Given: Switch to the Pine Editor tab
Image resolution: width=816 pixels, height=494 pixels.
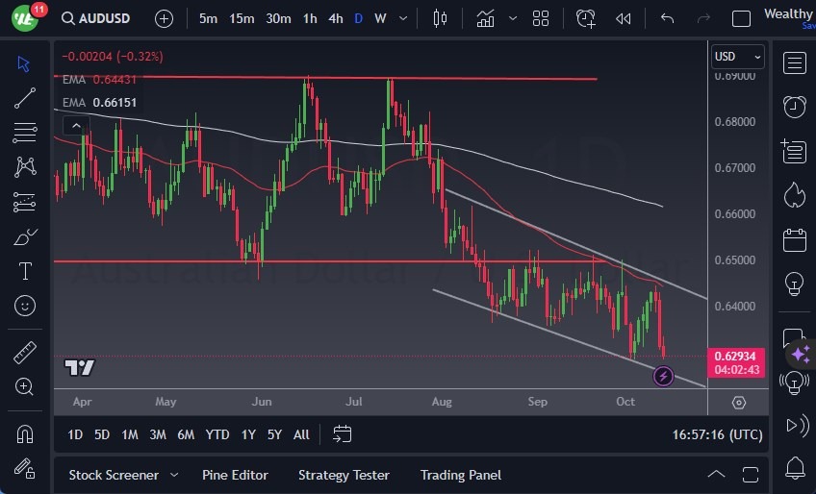Looking at the screenshot, I should point(235,475).
